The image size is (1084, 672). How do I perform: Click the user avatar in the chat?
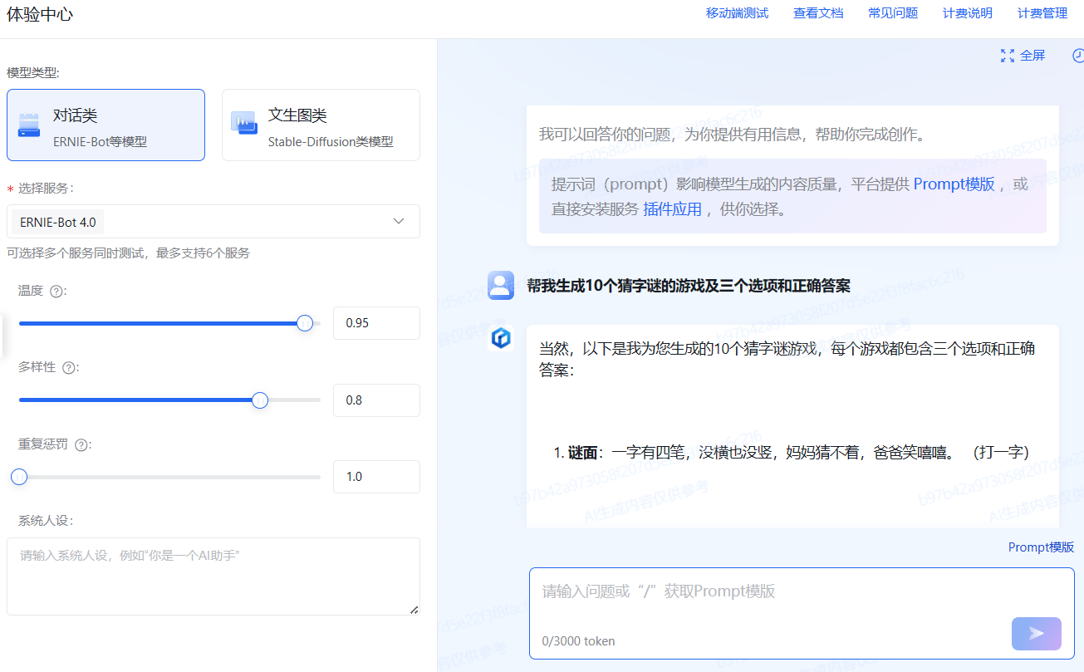[501, 285]
